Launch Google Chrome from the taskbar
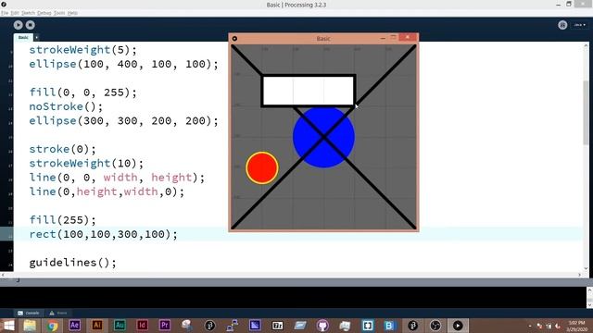 [53, 326]
